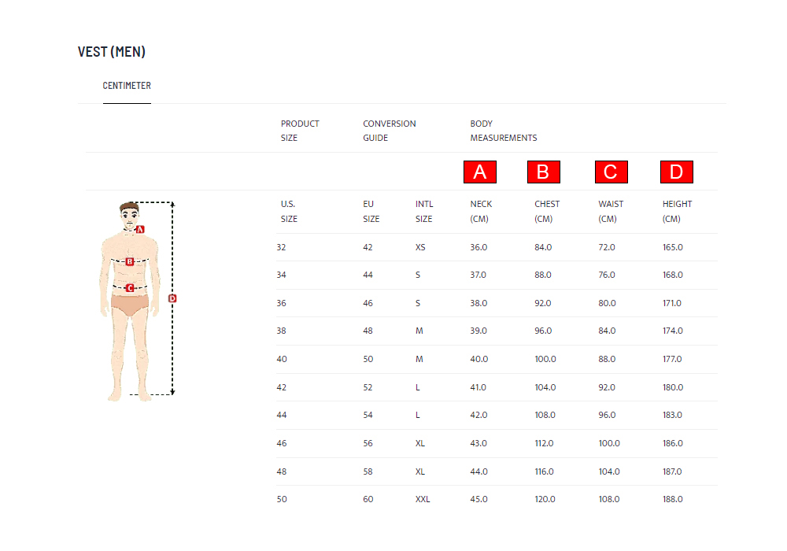
Task: Click neck value 45.0
Action: [478, 499]
